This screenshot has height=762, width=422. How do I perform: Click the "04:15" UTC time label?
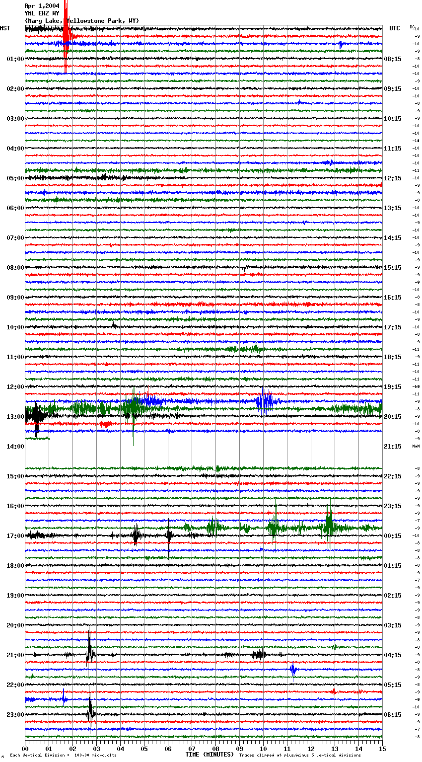coord(393,655)
